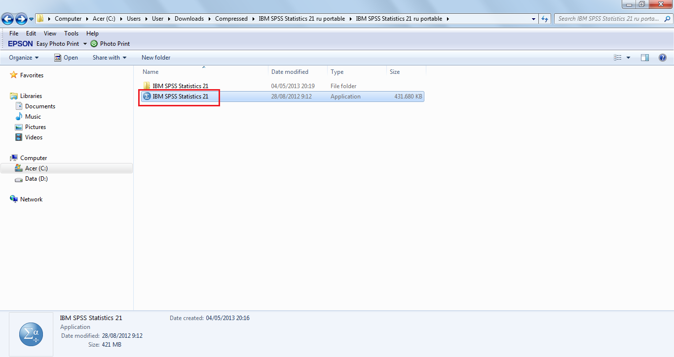Click the File folder type cell
The width and height of the screenshot is (674, 357).
pyautogui.click(x=343, y=86)
